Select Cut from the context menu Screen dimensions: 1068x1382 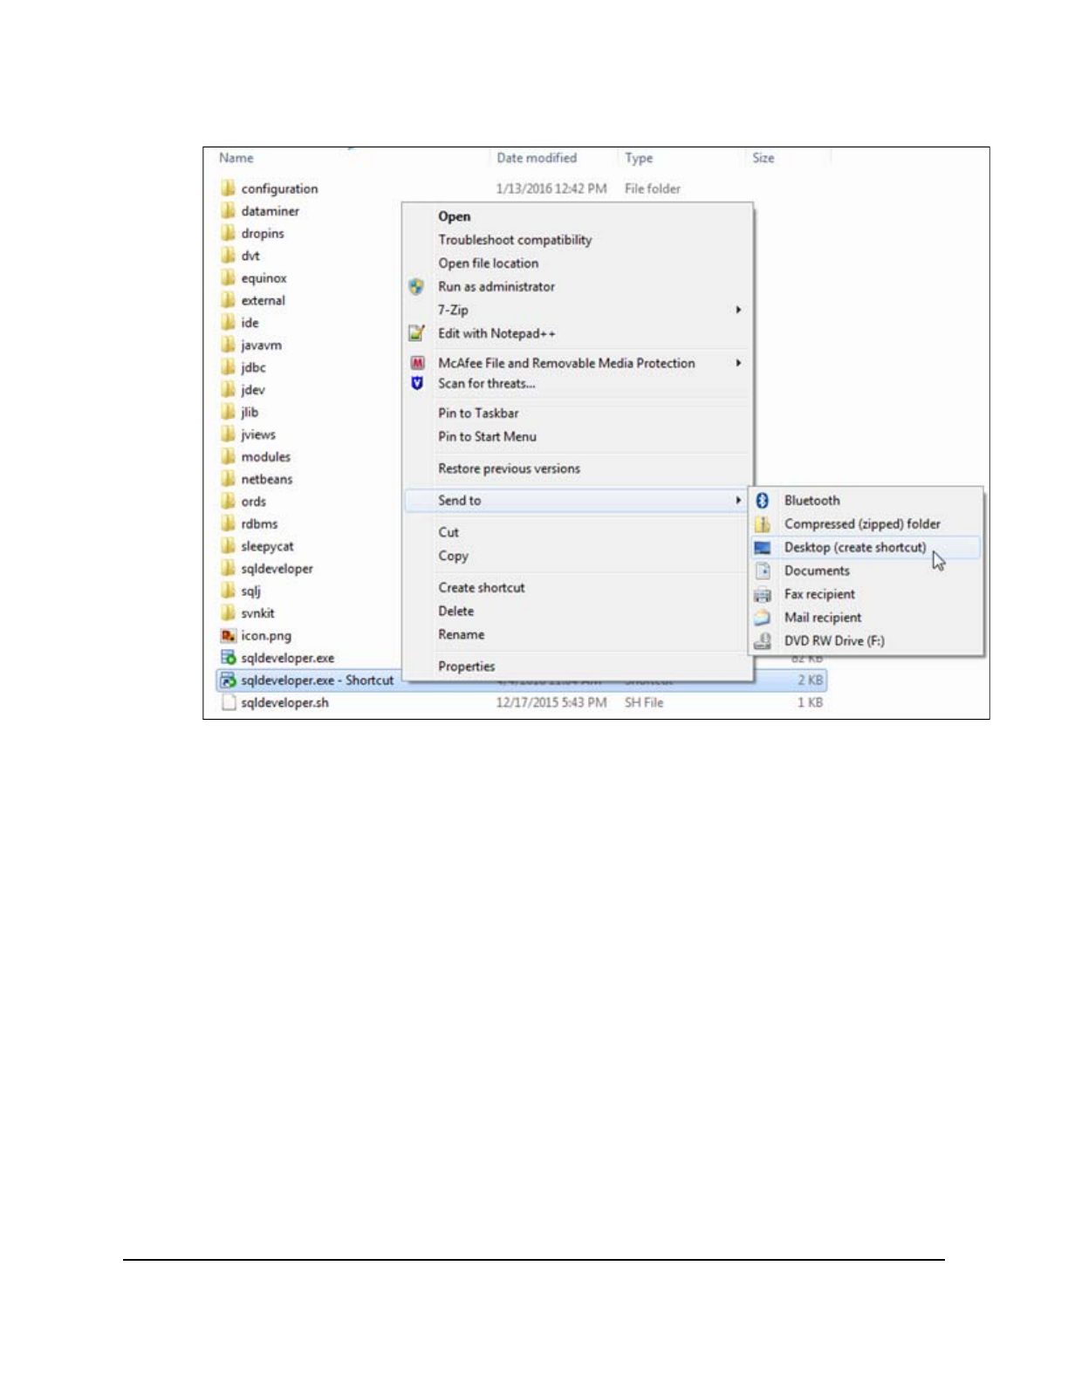448,532
